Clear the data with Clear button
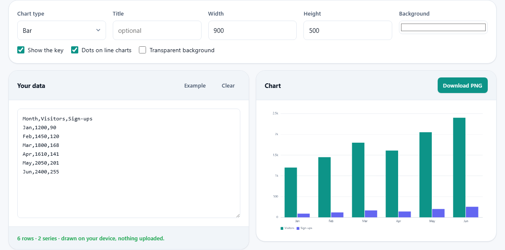Image resolution: width=505 pixels, height=250 pixels. [228, 85]
